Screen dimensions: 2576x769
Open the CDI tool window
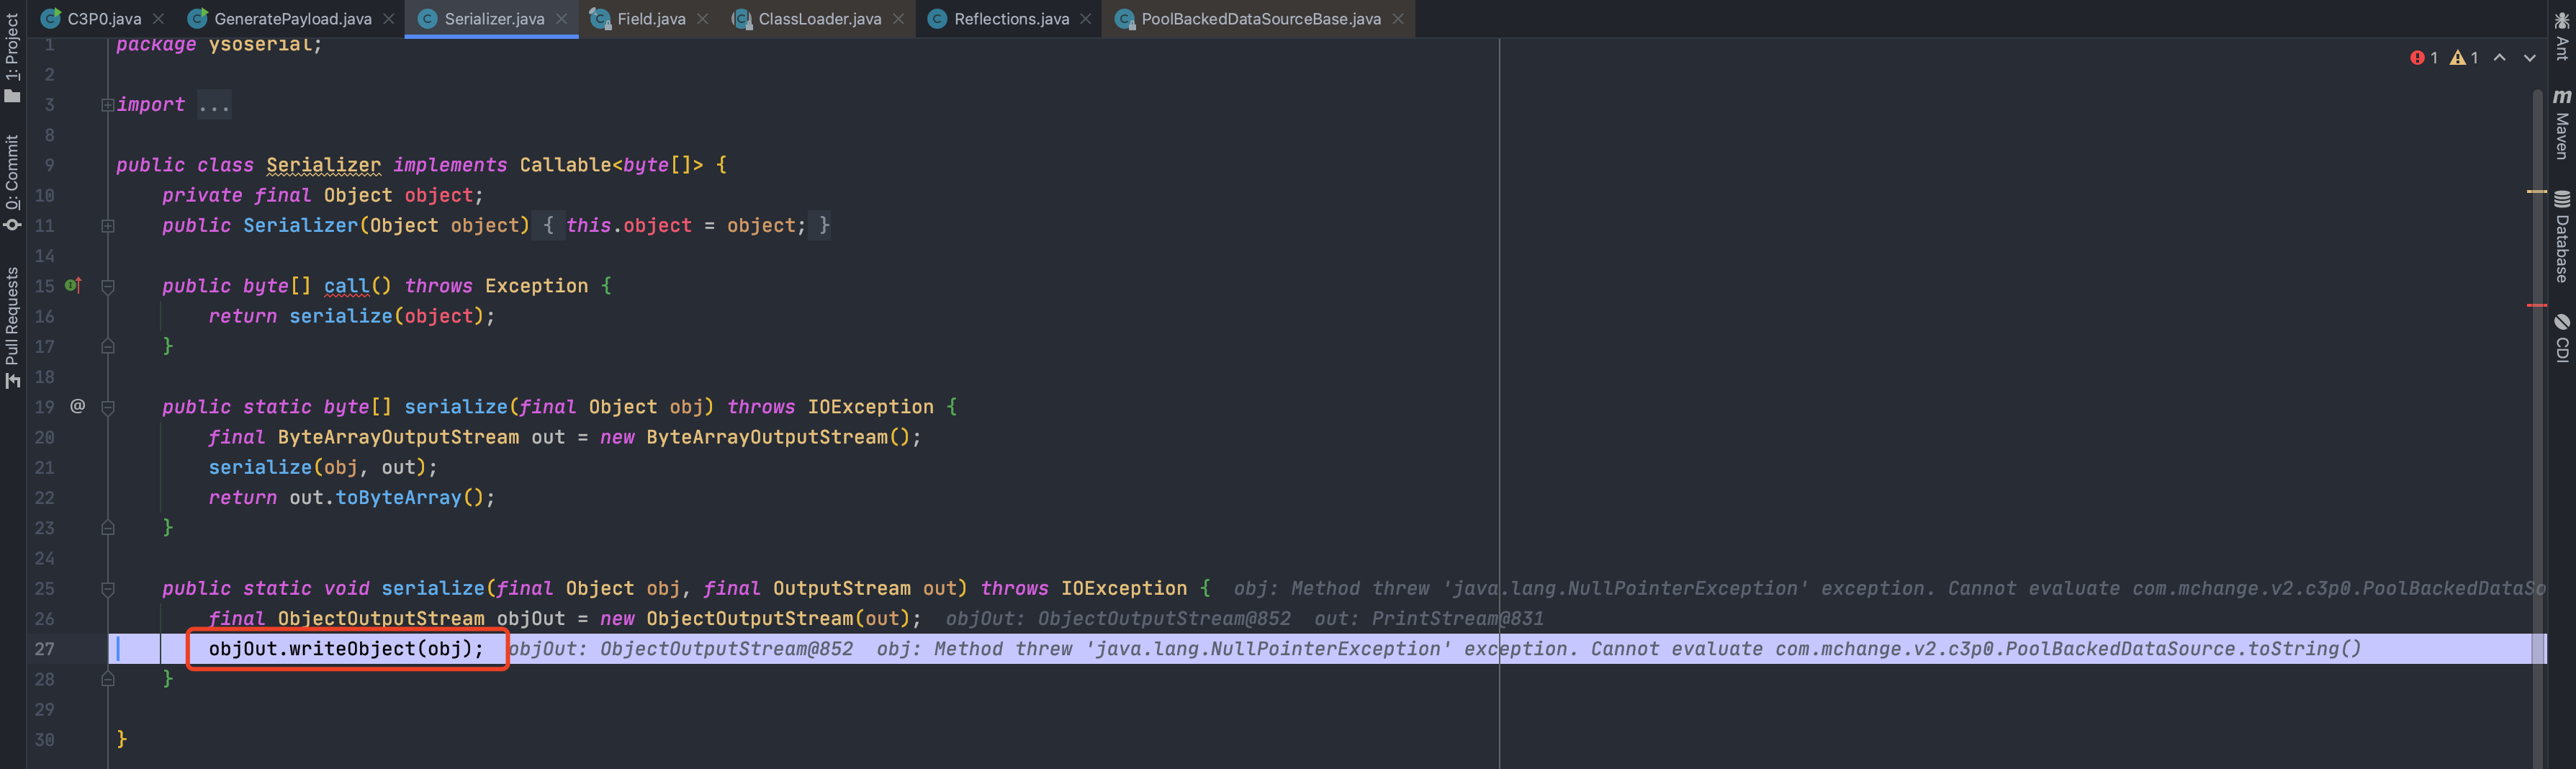coord(2562,338)
